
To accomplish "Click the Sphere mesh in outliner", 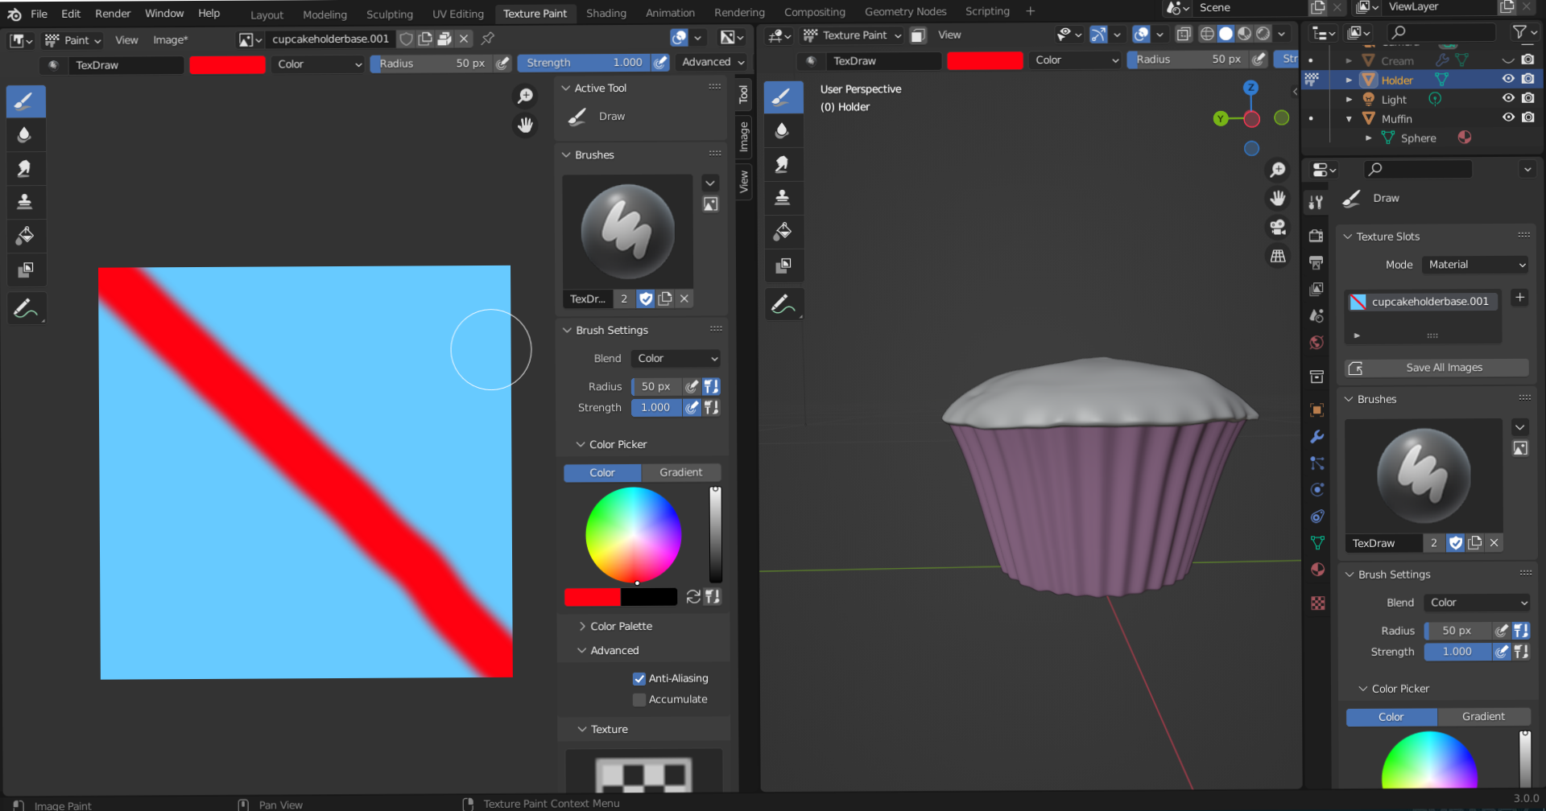I will click(1418, 138).
